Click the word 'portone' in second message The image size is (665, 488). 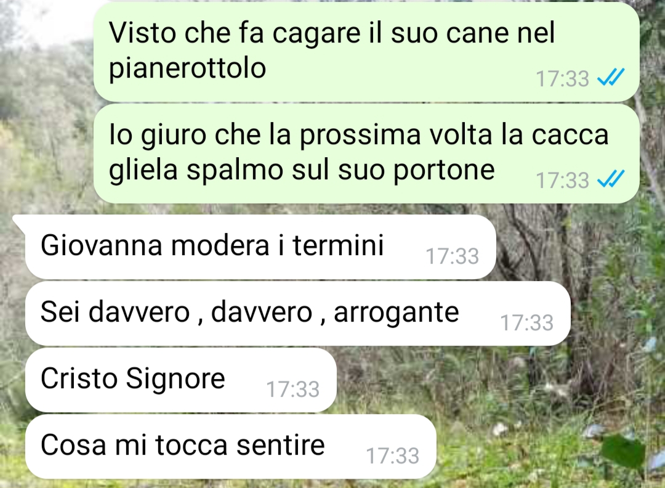pos(443,171)
